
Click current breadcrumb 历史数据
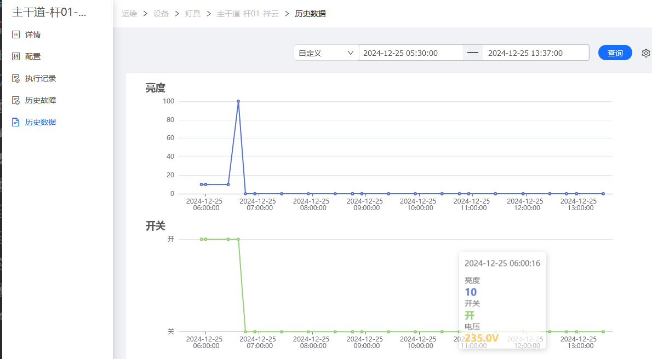coord(310,14)
